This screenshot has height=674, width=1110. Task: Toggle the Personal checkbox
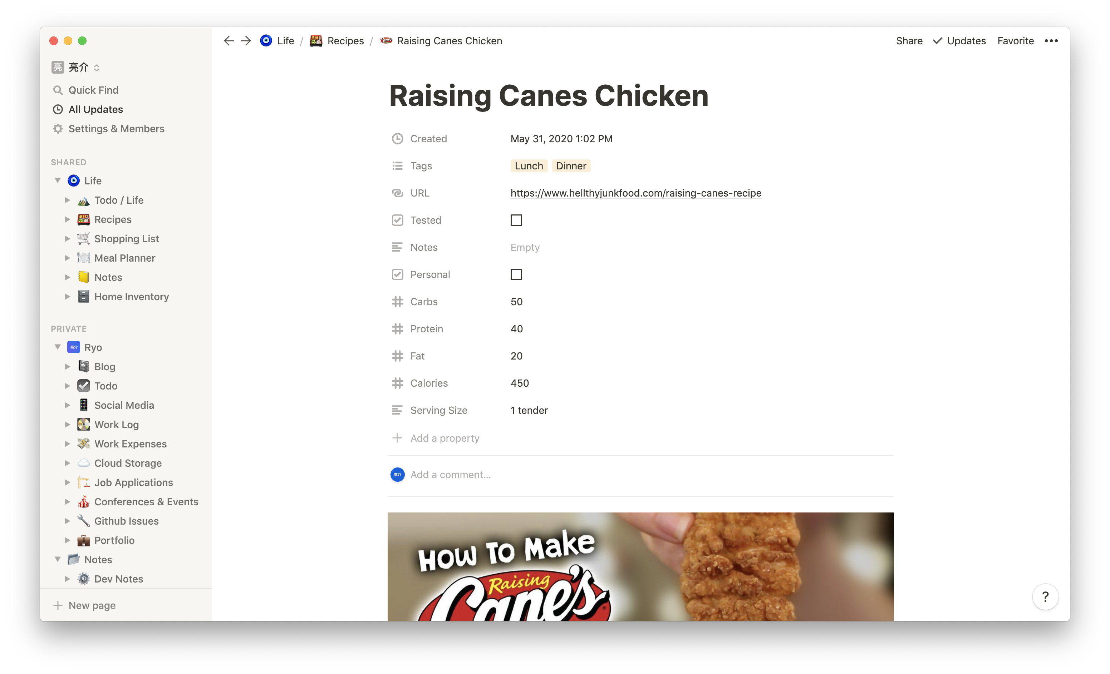(x=516, y=274)
